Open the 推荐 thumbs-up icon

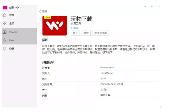pyautogui.click(x=4, y=15)
